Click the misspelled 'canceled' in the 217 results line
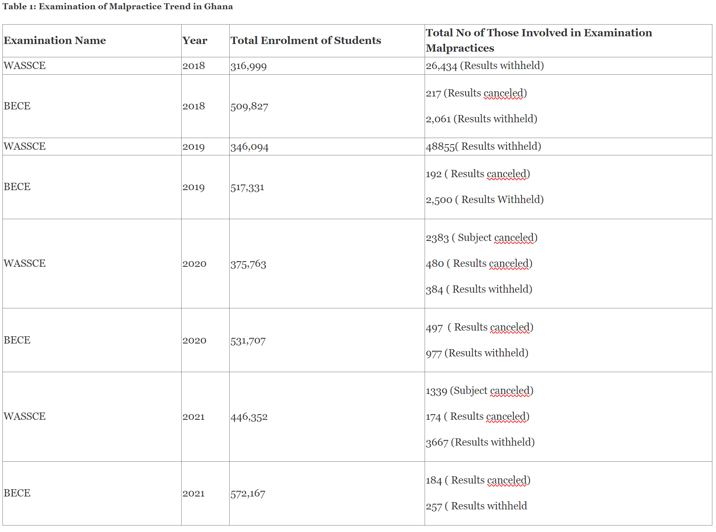This screenshot has width=716, height=532. coord(503,93)
